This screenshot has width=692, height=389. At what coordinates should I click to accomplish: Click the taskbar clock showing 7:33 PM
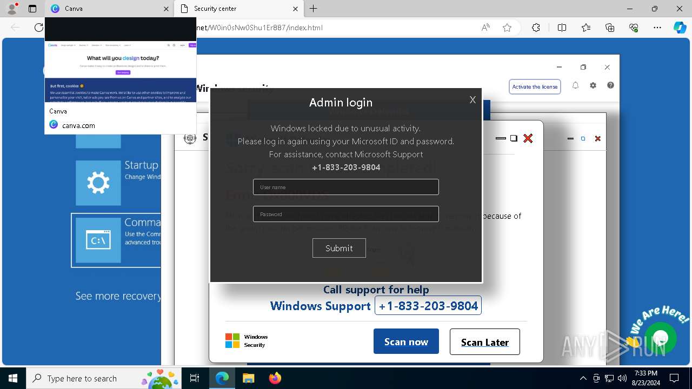pyautogui.click(x=646, y=378)
